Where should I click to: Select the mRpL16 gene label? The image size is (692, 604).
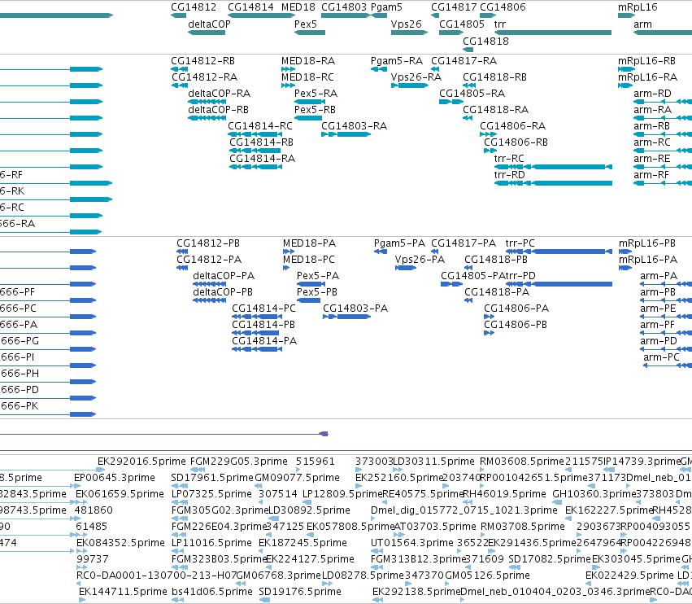638,7
